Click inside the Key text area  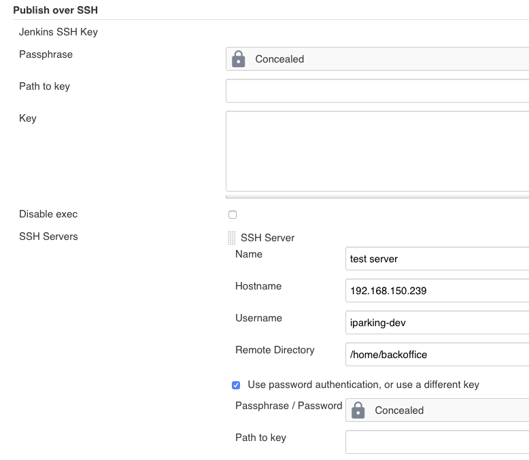[377, 151]
